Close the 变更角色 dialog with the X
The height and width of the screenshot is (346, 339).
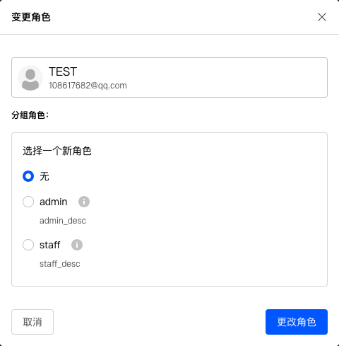click(x=322, y=17)
